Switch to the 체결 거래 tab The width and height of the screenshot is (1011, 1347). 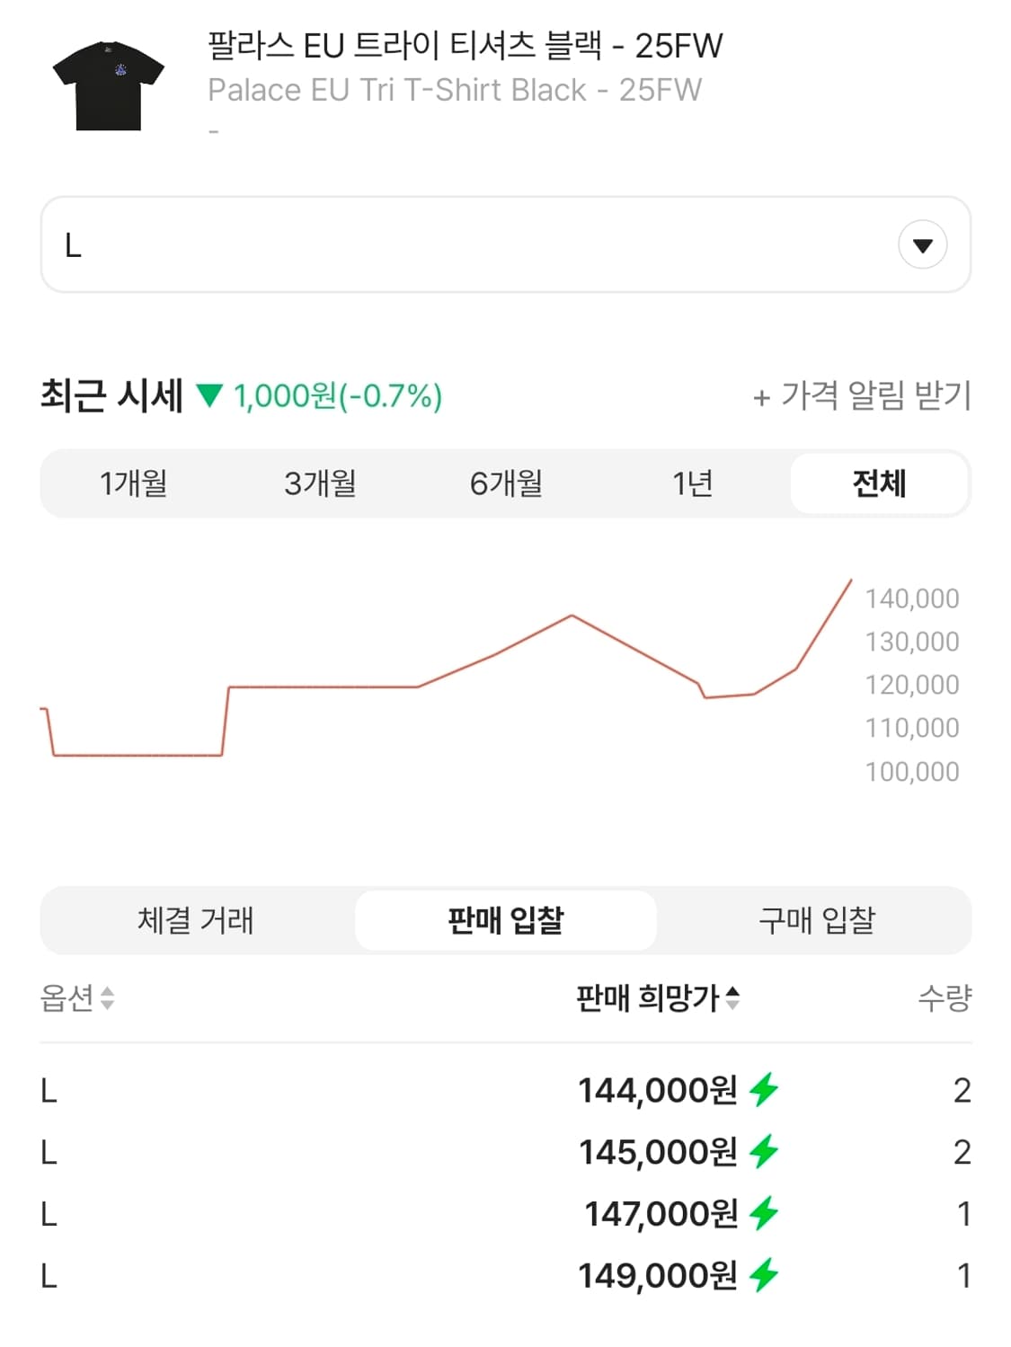tap(196, 919)
